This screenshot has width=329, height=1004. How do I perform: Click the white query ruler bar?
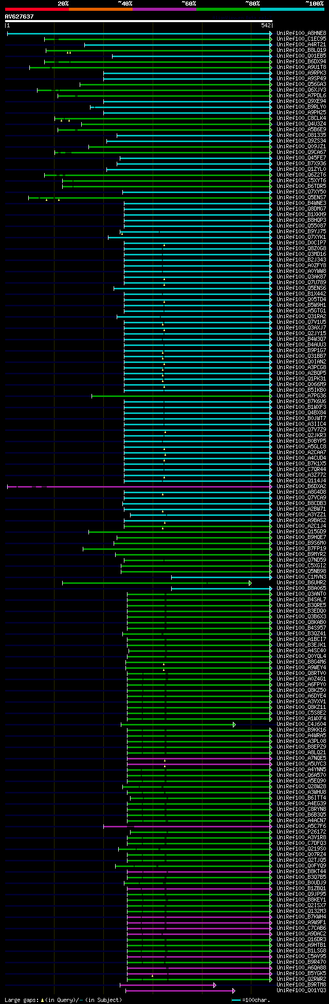point(138,21)
